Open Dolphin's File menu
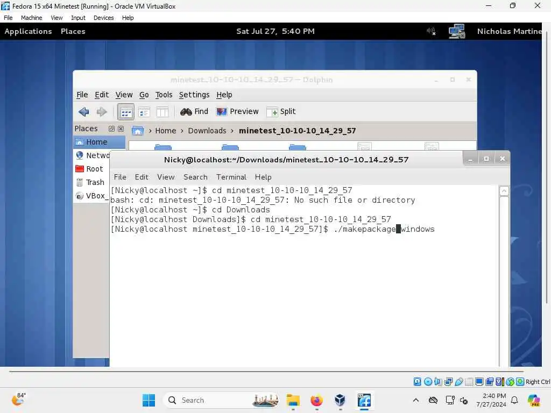551x413 pixels. point(82,95)
